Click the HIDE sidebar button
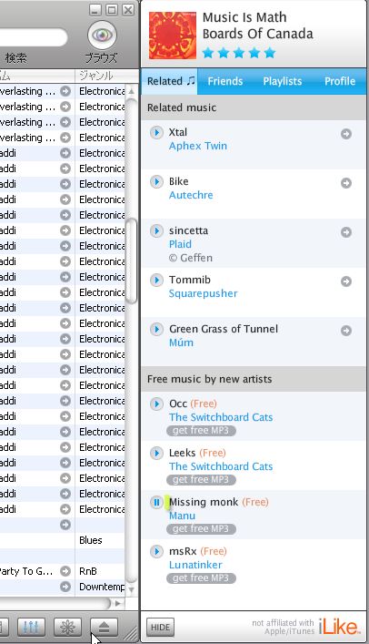 pyautogui.click(x=160, y=628)
